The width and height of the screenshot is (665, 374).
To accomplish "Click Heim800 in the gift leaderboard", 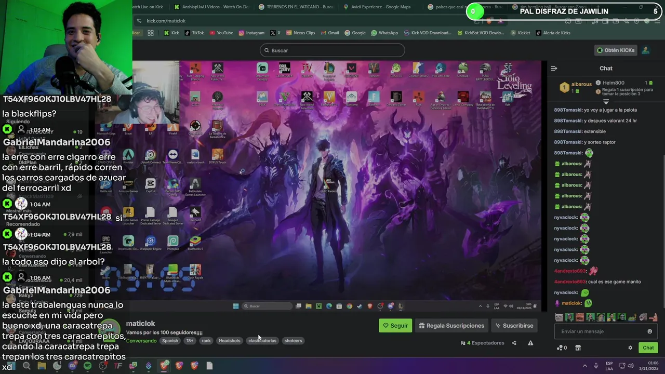I will coord(614,83).
